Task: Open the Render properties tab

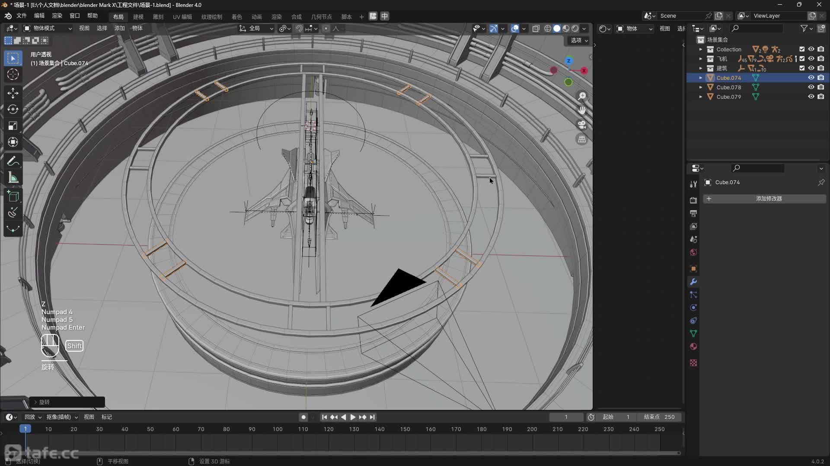Action: [x=693, y=200]
